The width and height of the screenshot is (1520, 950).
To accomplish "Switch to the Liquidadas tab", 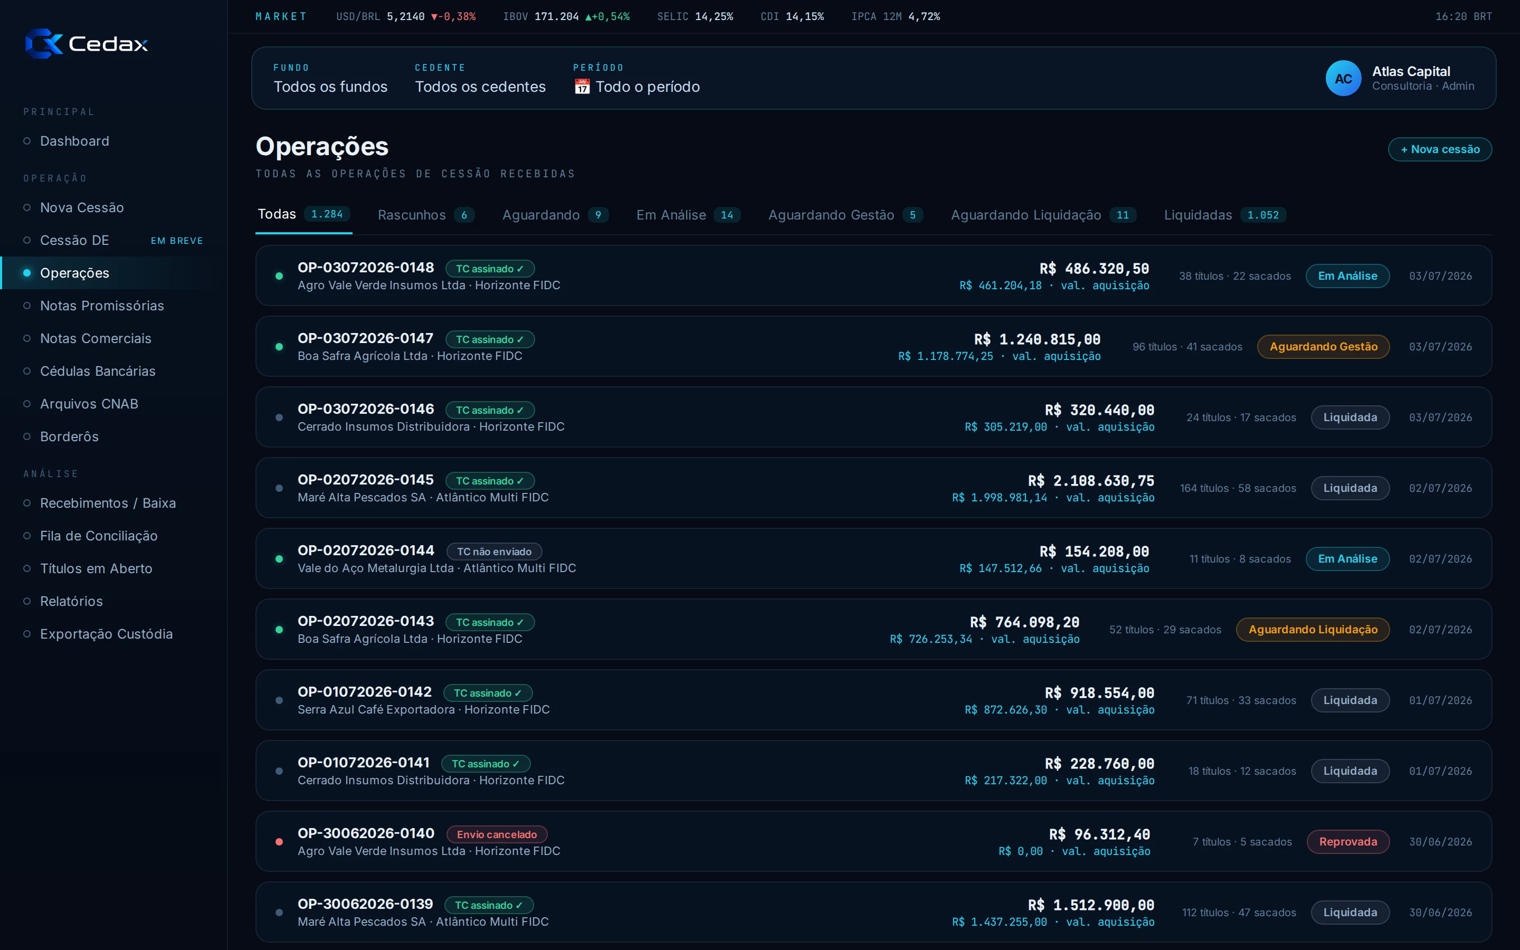I will pos(1225,215).
